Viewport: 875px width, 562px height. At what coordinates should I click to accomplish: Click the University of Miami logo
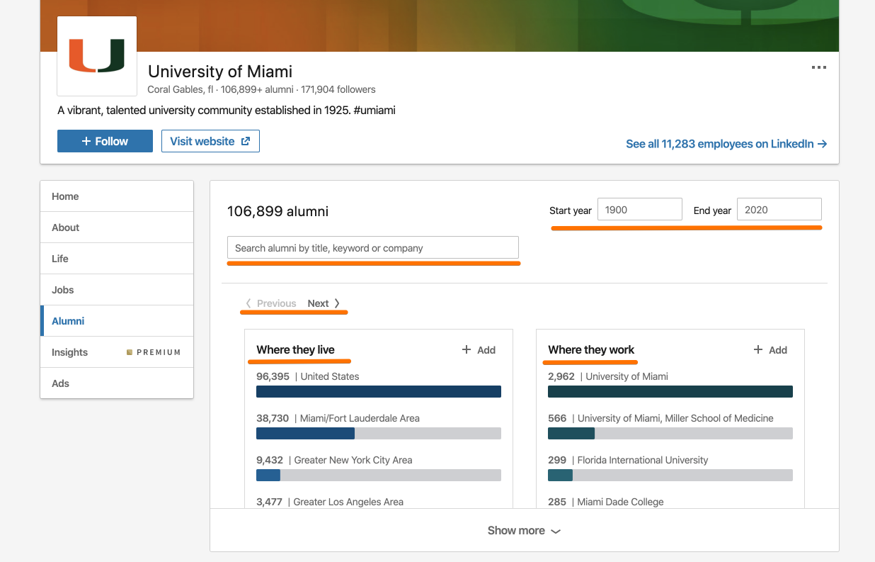point(97,56)
